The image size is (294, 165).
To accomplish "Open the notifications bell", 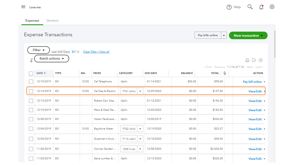I will [261, 7].
